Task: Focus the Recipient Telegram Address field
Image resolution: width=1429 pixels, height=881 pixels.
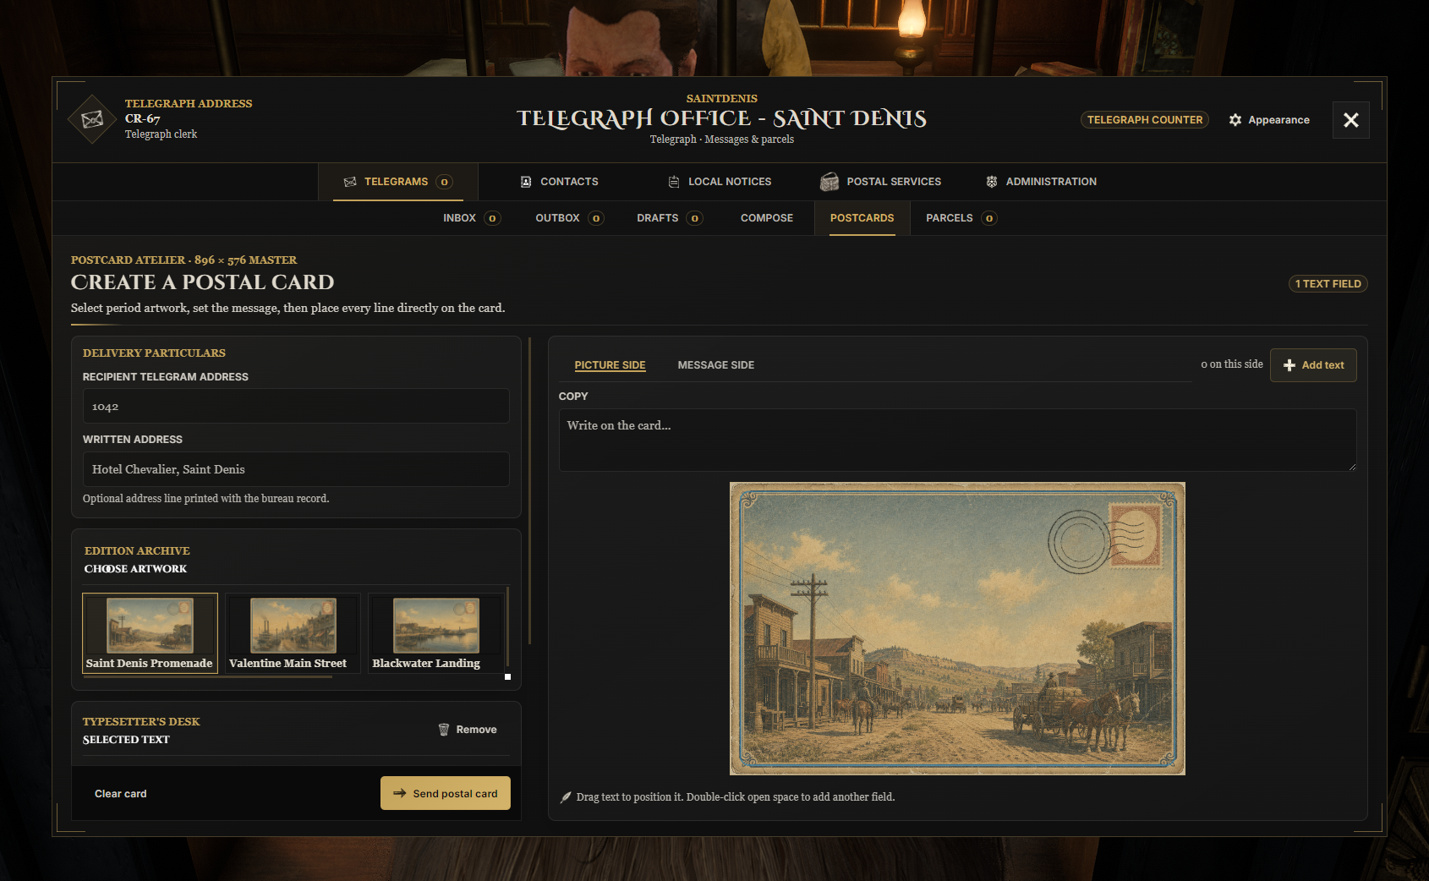Action: (x=296, y=406)
